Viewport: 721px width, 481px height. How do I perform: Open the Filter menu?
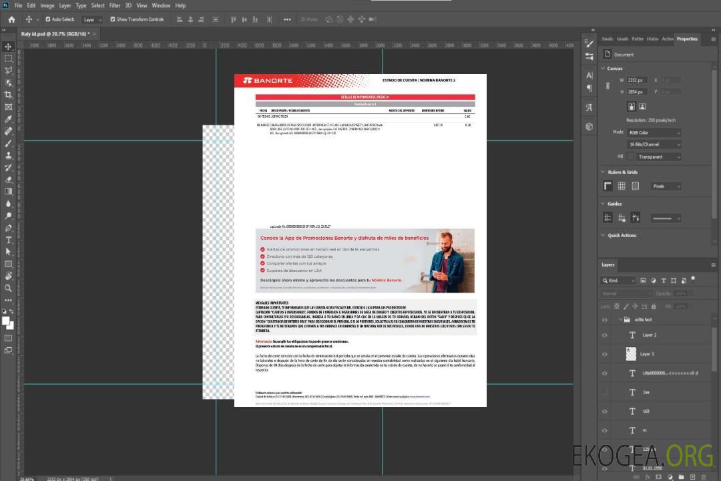tap(115, 5)
